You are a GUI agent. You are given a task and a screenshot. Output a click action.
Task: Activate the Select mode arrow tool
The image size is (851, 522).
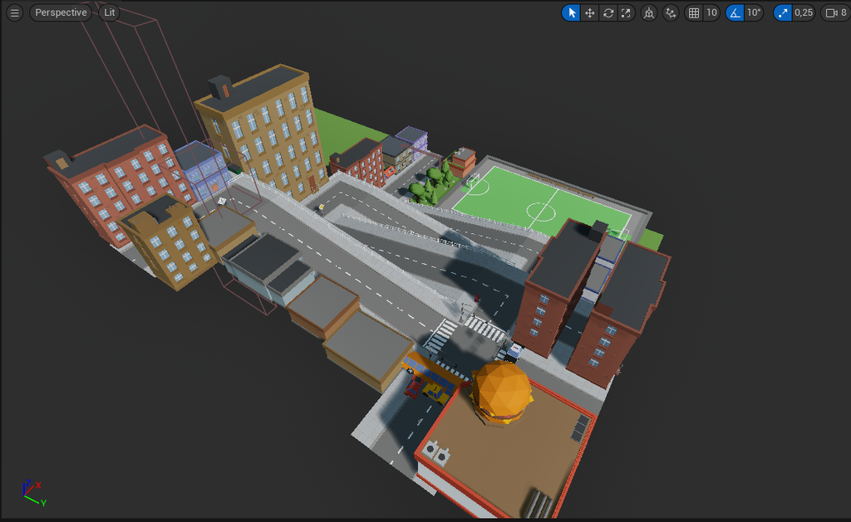571,12
